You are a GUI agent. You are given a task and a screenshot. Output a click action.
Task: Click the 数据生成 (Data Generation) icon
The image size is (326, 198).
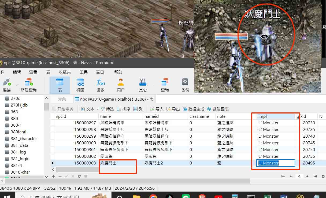click(185, 109)
